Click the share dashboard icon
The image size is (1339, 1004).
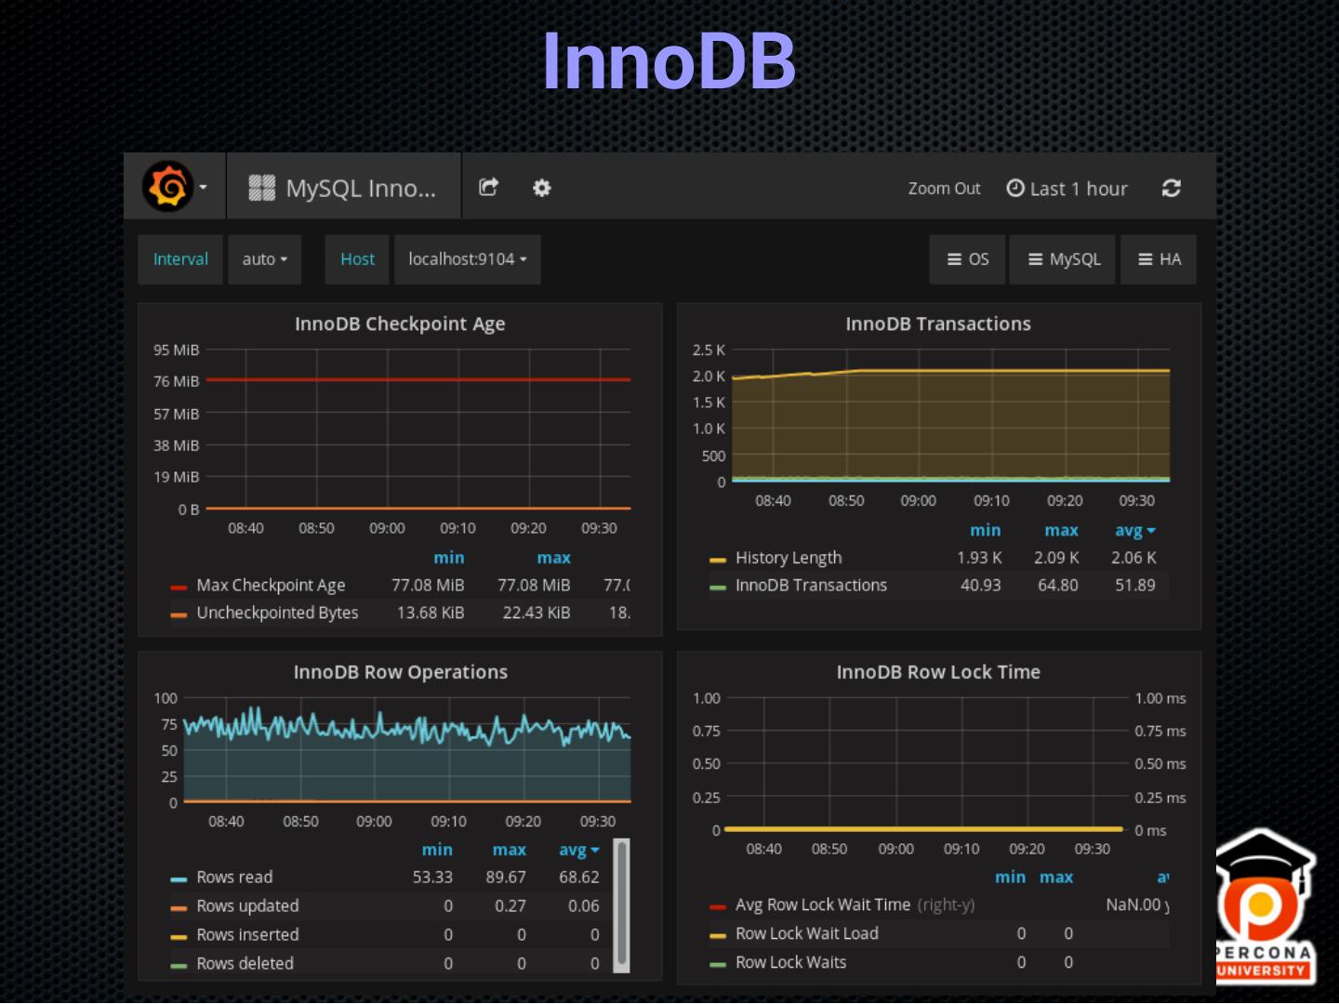coord(488,188)
